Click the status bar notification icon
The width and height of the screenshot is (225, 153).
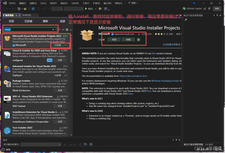point(3,149)
